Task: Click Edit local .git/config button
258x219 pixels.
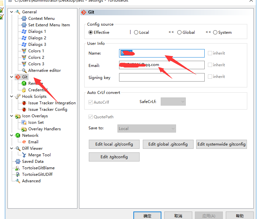Action: click(x=114, y=144)
